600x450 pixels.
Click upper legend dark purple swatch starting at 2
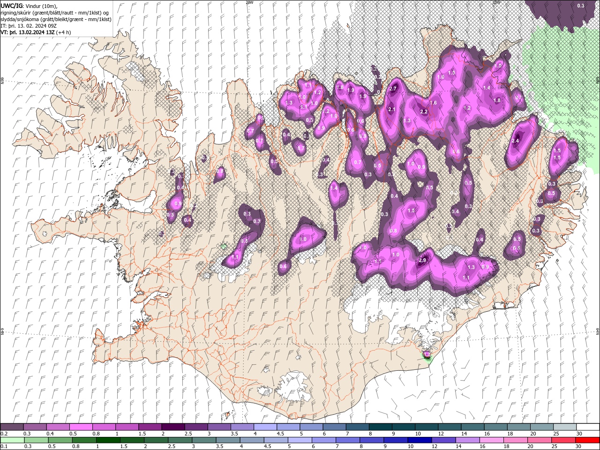(172, 427)
